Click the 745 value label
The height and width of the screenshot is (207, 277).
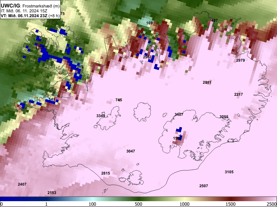point(119,100)
